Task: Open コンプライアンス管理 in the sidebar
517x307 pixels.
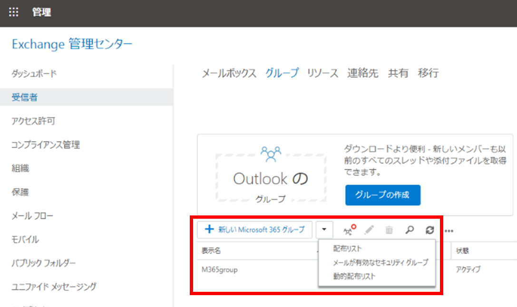Action: click(x=46, y=145)
